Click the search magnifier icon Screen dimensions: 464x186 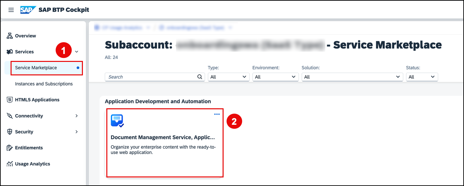(200, 77)
